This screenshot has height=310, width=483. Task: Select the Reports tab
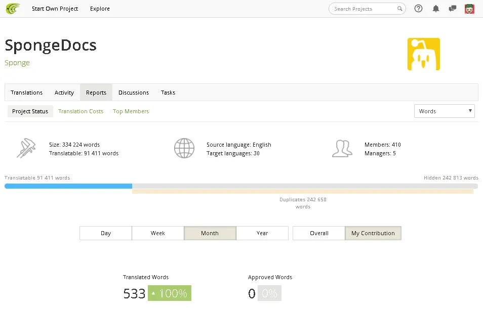tap(96, 93)
